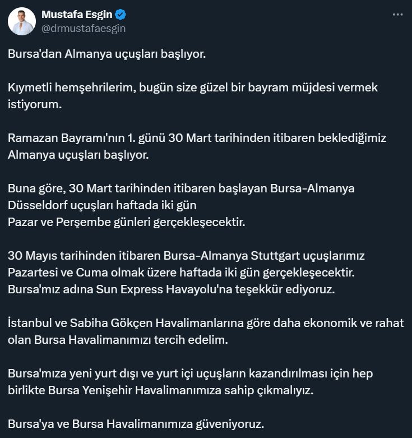Image resolution: width=412 pixels, height=438 pixels.
Task: Click the line thanking Sun Express Havayolu
Action: (172, 289)
